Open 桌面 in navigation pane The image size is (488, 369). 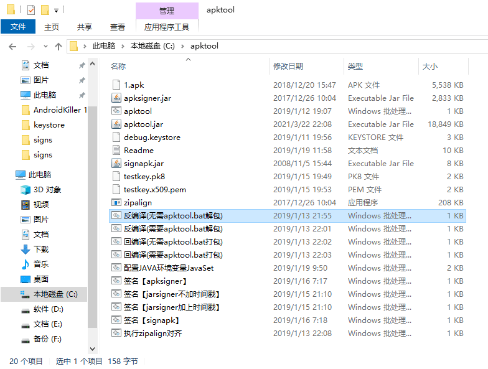pyautogui.click(x=41, y=279)
